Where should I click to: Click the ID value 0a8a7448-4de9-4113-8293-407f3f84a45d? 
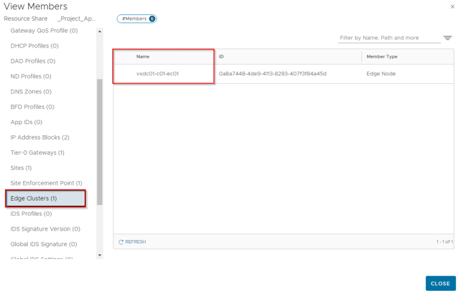pyautogui.click(x=272, y=74)
